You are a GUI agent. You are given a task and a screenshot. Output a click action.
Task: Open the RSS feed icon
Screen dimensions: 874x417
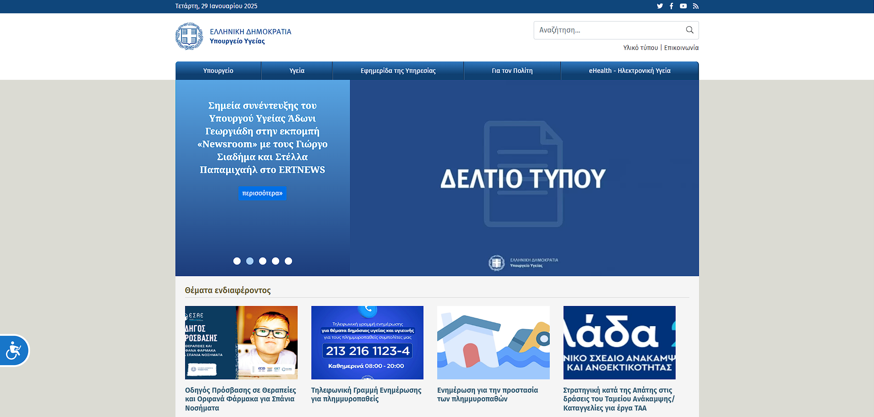(x=695, y=6)
